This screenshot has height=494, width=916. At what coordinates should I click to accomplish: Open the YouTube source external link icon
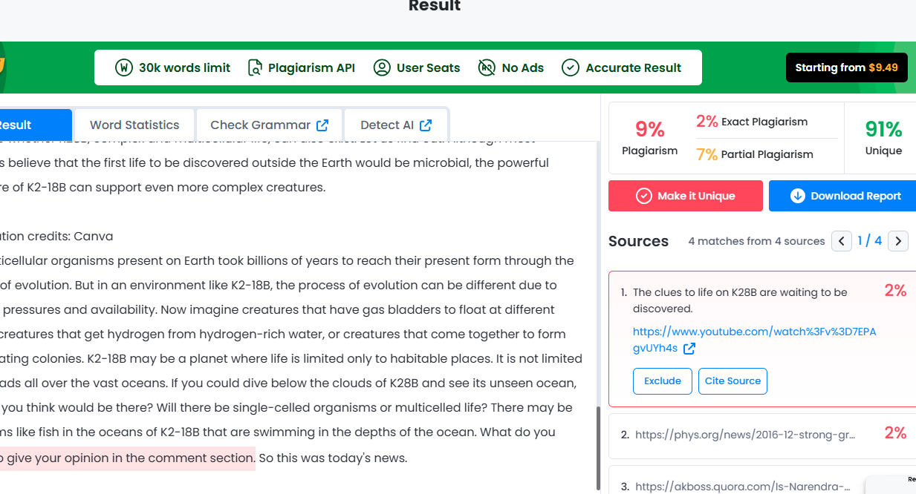click(x=689, y=348)
